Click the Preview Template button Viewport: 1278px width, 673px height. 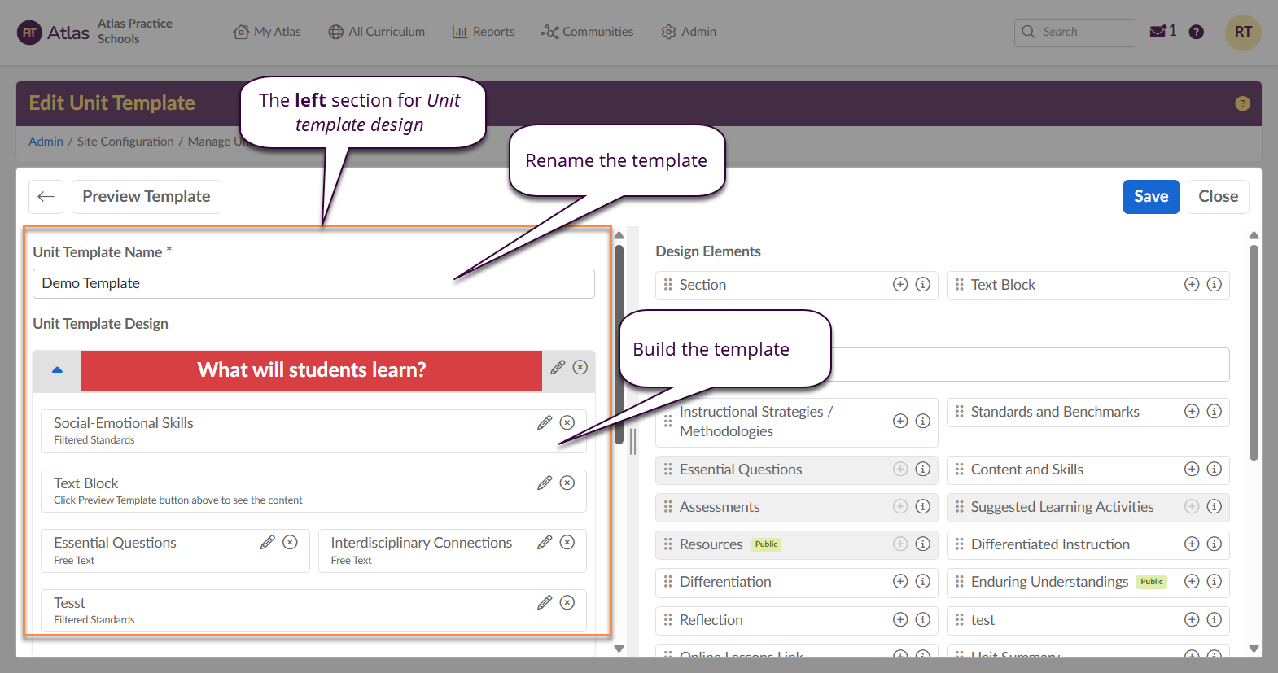pyautogui.click(x=147, y=197)
